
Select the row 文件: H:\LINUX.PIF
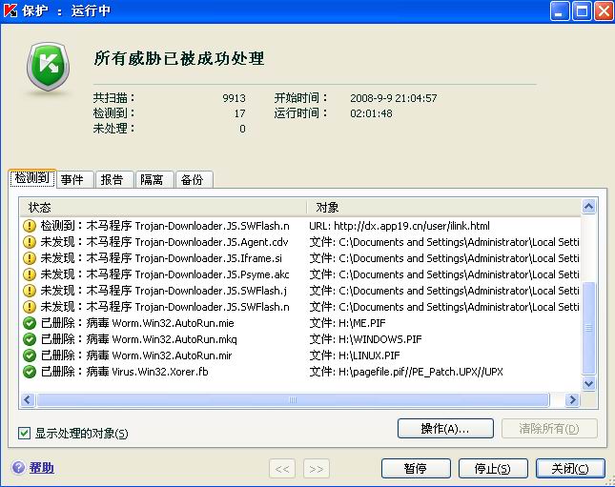[x=355, y=355]
